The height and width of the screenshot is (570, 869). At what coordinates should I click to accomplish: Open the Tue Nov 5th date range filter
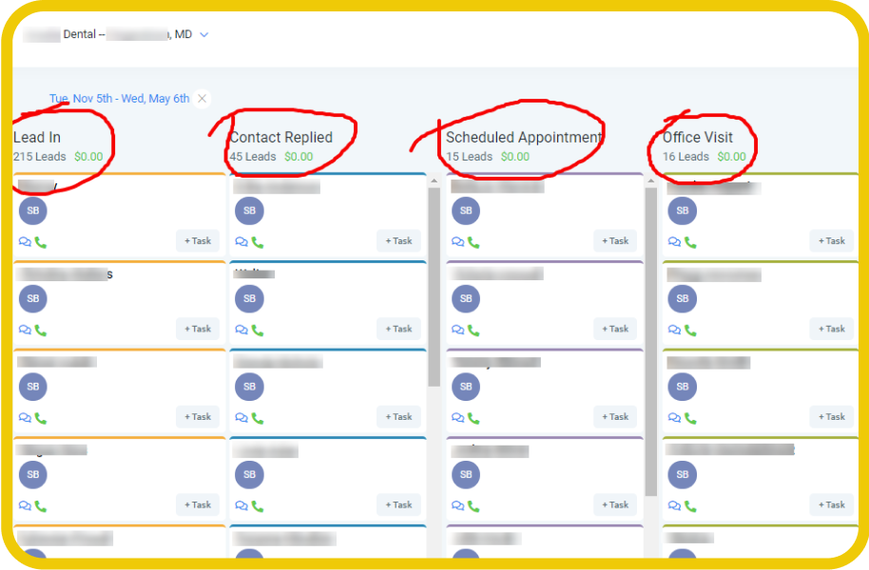click(119, 99)
